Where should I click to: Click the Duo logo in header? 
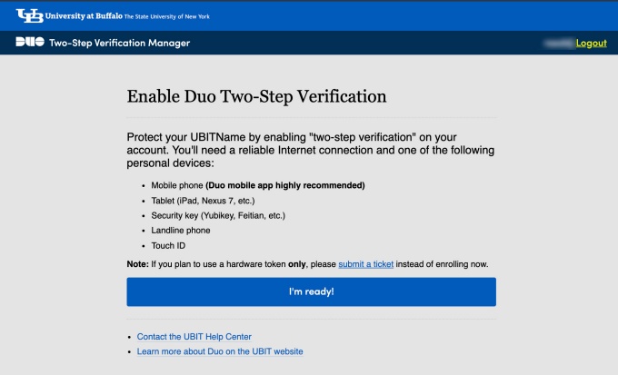(x=29, y=43)
